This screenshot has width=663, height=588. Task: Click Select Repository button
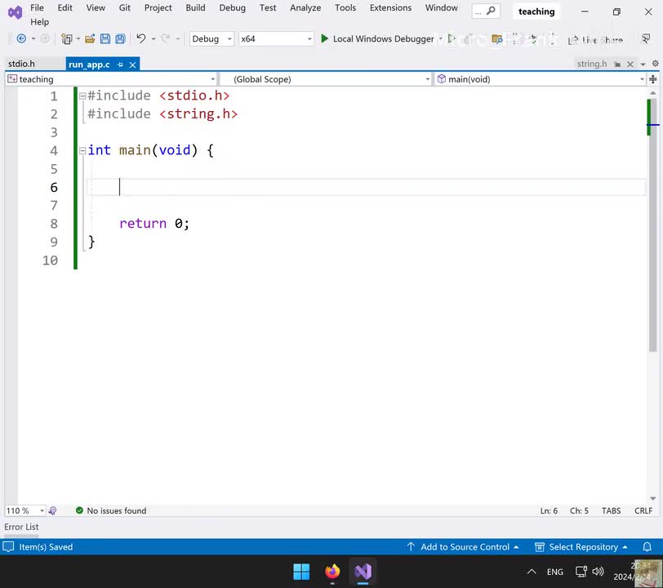(x=581, y=547)
